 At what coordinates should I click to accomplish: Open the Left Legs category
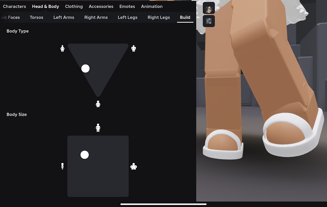[127, 17]
